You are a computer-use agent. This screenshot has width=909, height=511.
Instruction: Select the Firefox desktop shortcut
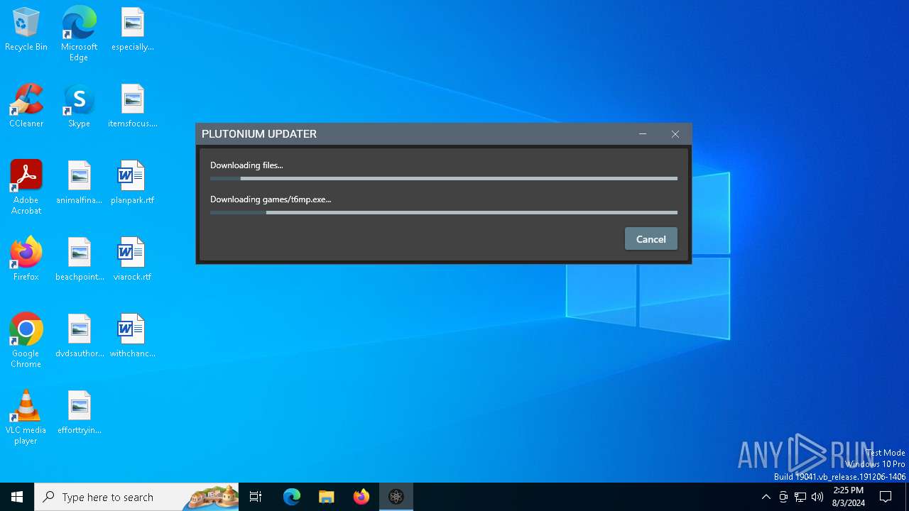[26, 259]
